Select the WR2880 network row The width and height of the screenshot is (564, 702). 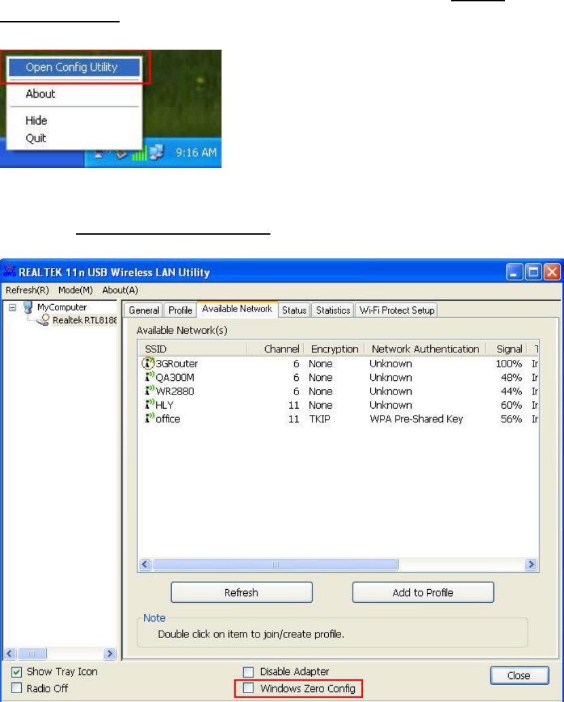[339, 391]
